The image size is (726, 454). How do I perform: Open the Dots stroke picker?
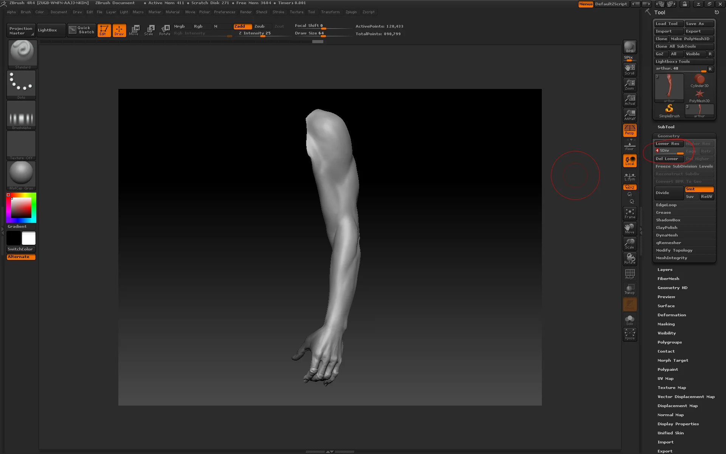coord(21,85)
